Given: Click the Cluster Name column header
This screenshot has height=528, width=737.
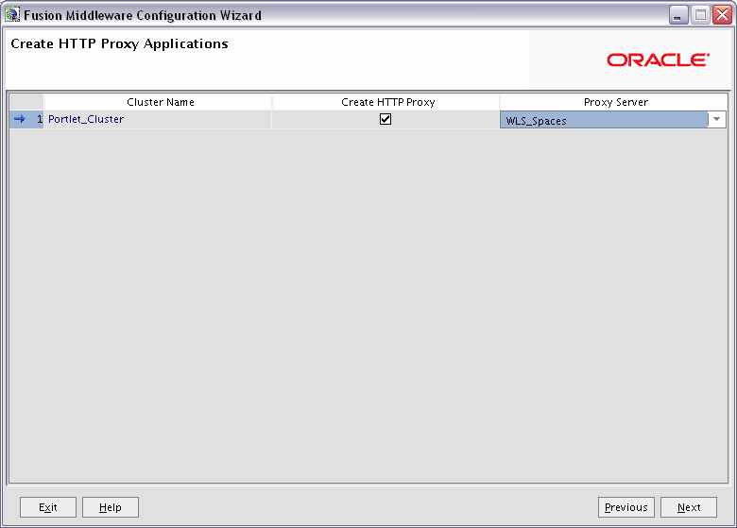Looking at the screenshot, I should (158, 102).
